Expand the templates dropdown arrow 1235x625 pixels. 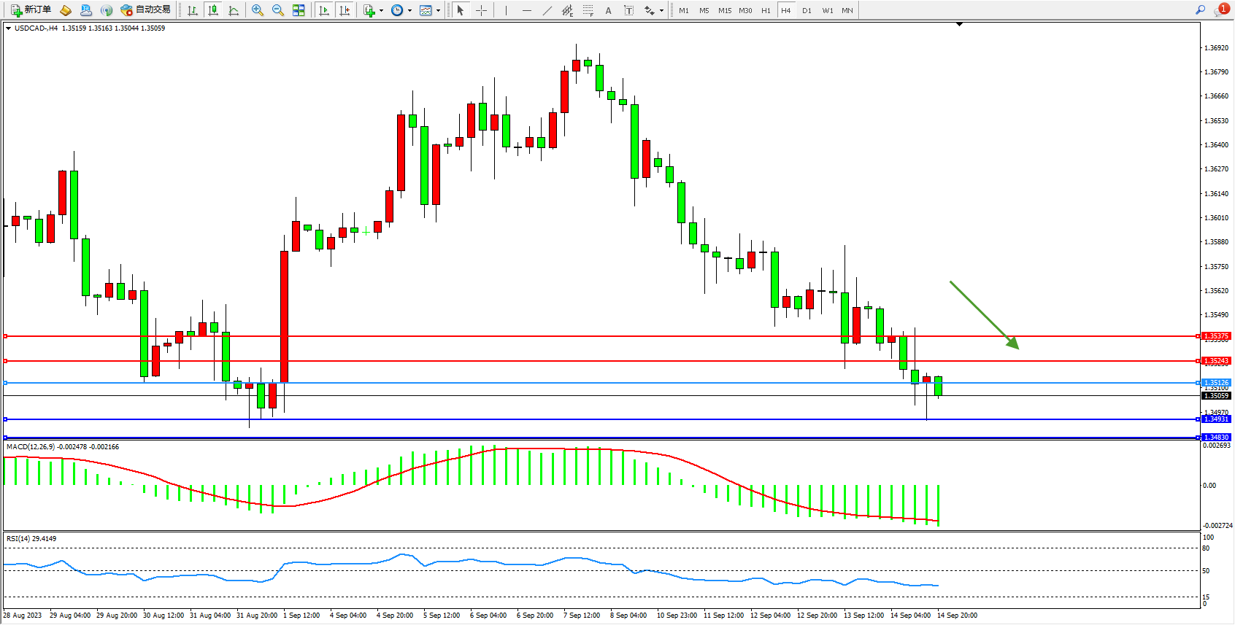tap(438, 10)
